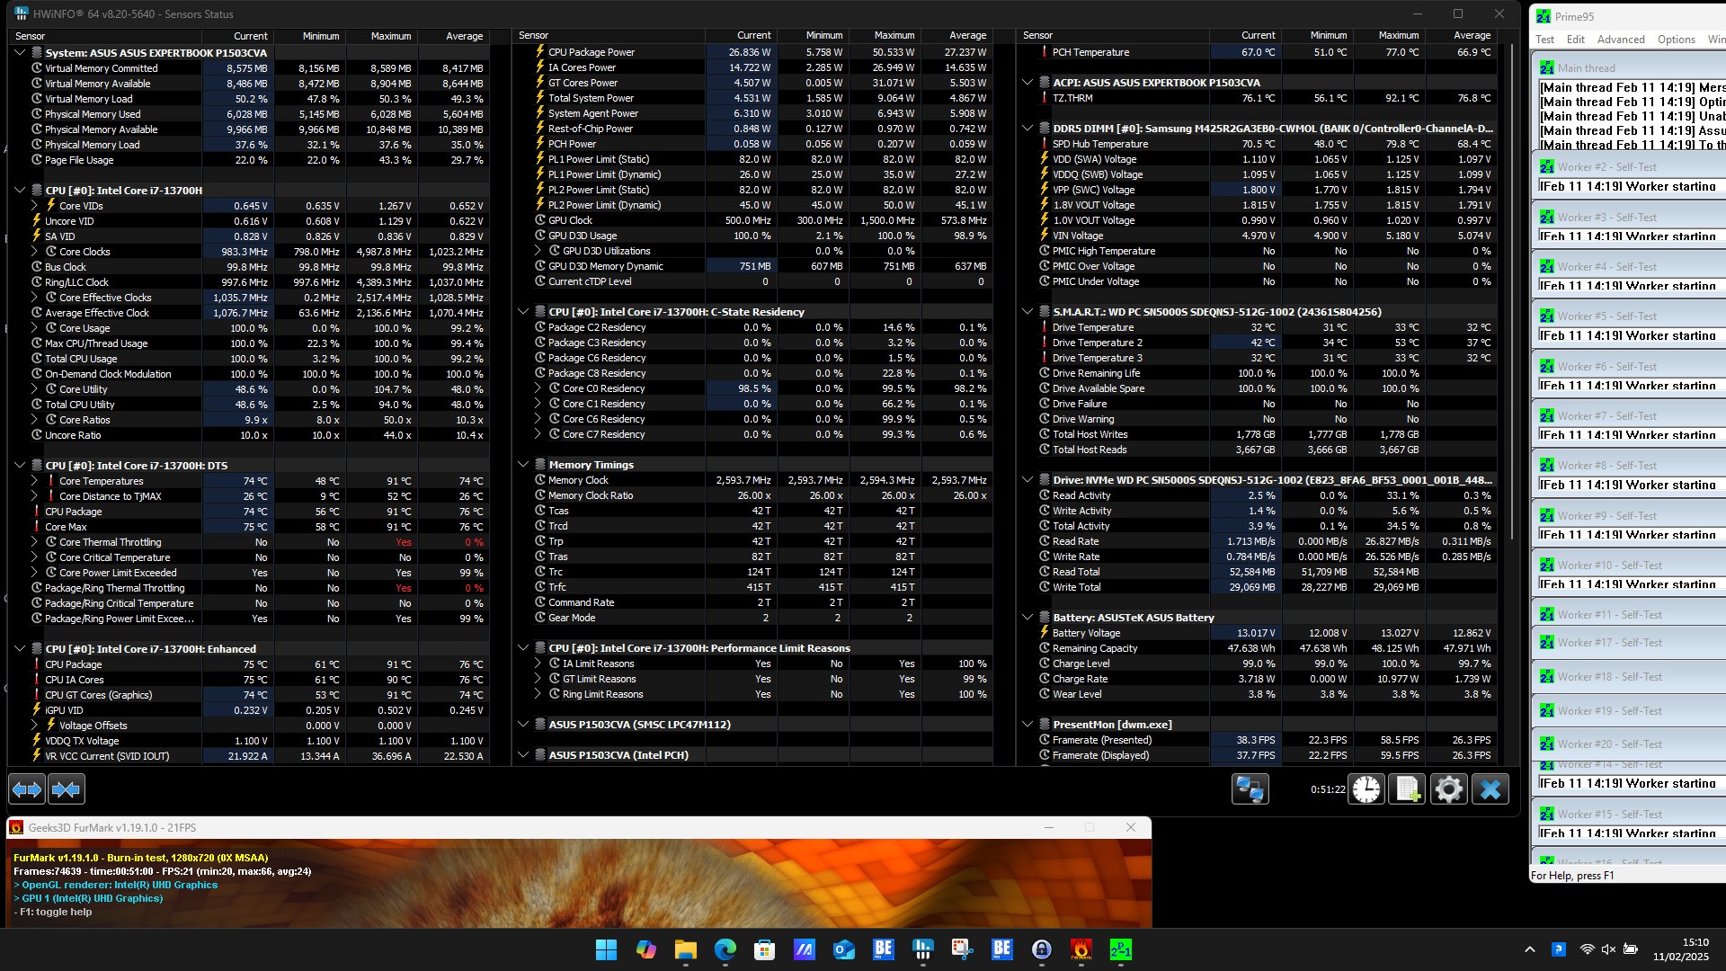1726x971 pixels.
Task: Open the Options menu in Prime95
Action: (x=1676, y=40)
